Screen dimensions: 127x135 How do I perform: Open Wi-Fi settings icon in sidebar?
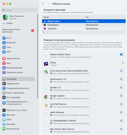point(4,38)
